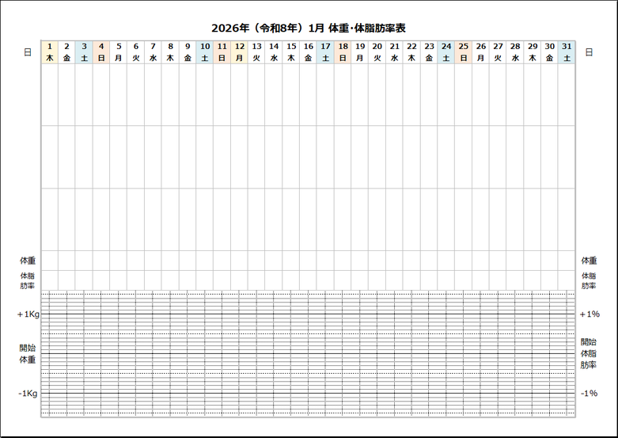Click the Sunday 25 (日) header cell
Viewport: 618px width, 438px height.
click(464, 52)
